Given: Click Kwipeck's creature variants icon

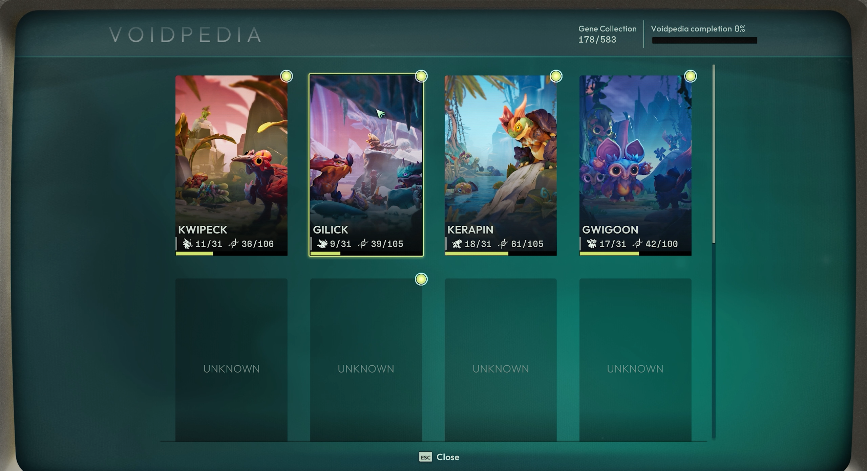Looking at the screenshot, I should point(187,244).
